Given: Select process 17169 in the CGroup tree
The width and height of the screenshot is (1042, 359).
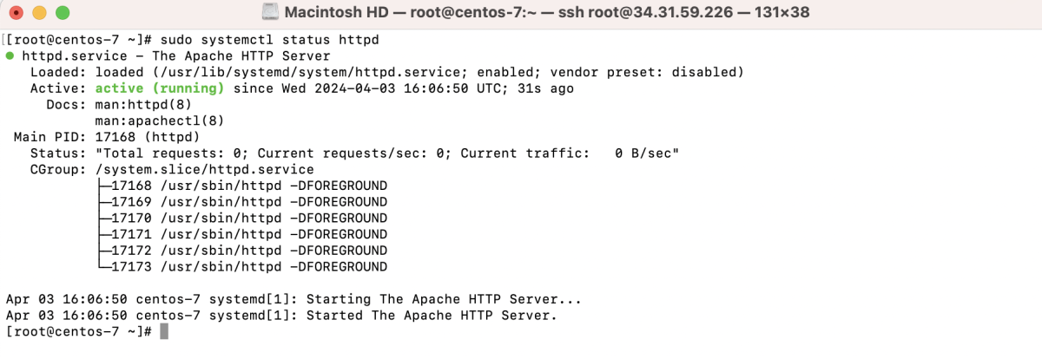Looking at the screenshot, I should pyautogui.click(x=243, y=202).
